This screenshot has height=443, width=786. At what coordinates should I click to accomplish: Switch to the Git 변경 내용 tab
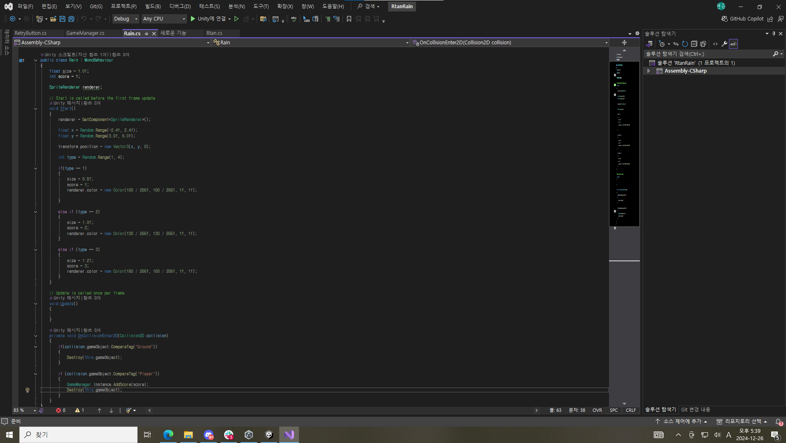[696, 410]
